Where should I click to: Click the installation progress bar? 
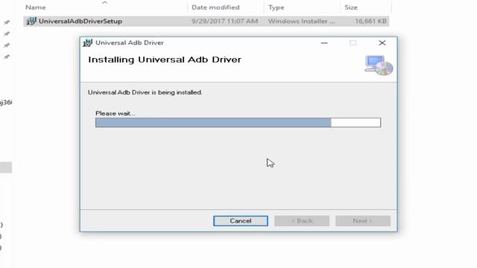(x=238, y=122)
